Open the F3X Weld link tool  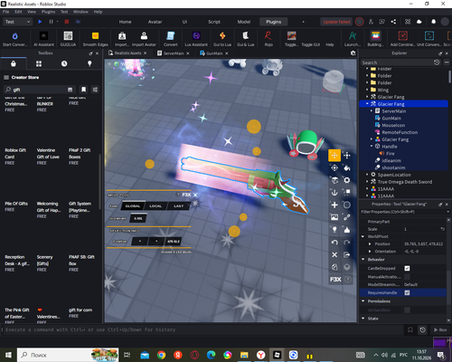(x=347, y=217)
